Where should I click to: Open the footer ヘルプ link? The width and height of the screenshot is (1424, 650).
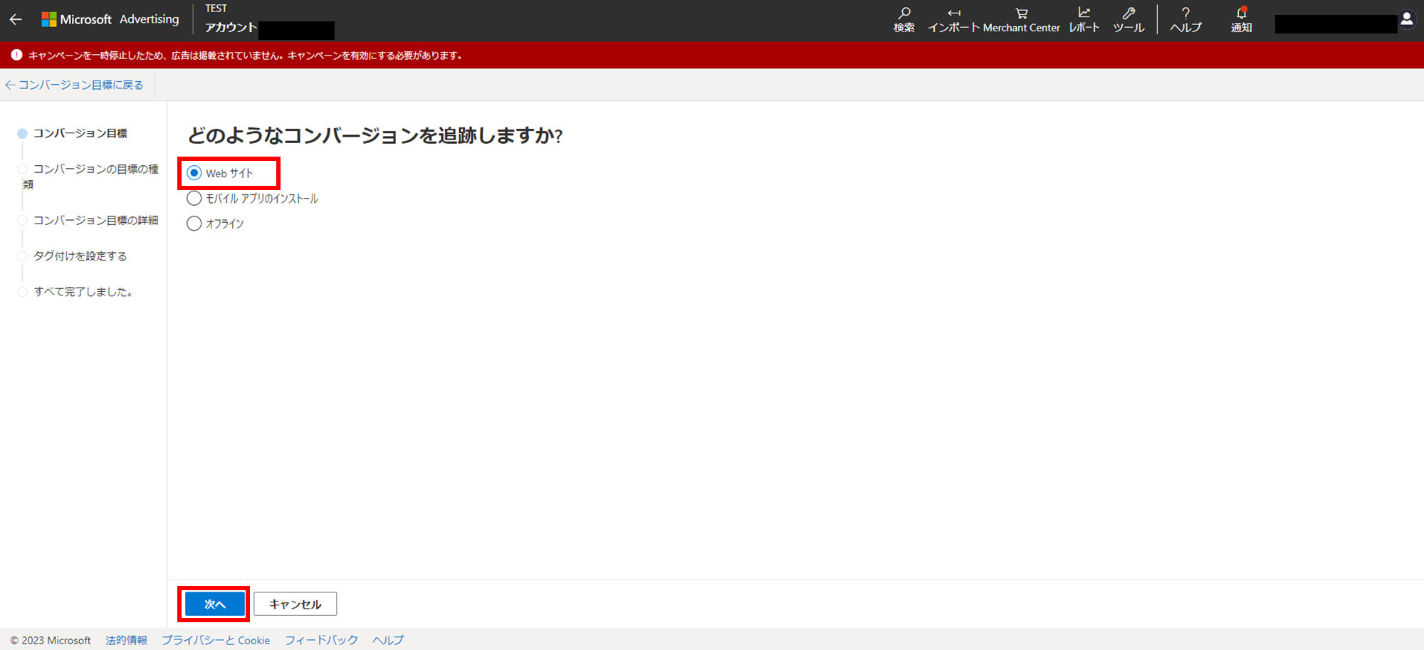388,640
